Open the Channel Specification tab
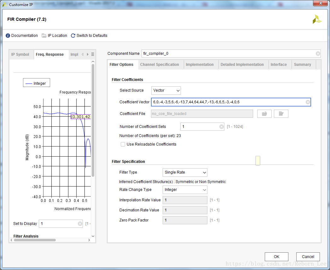 159,65
